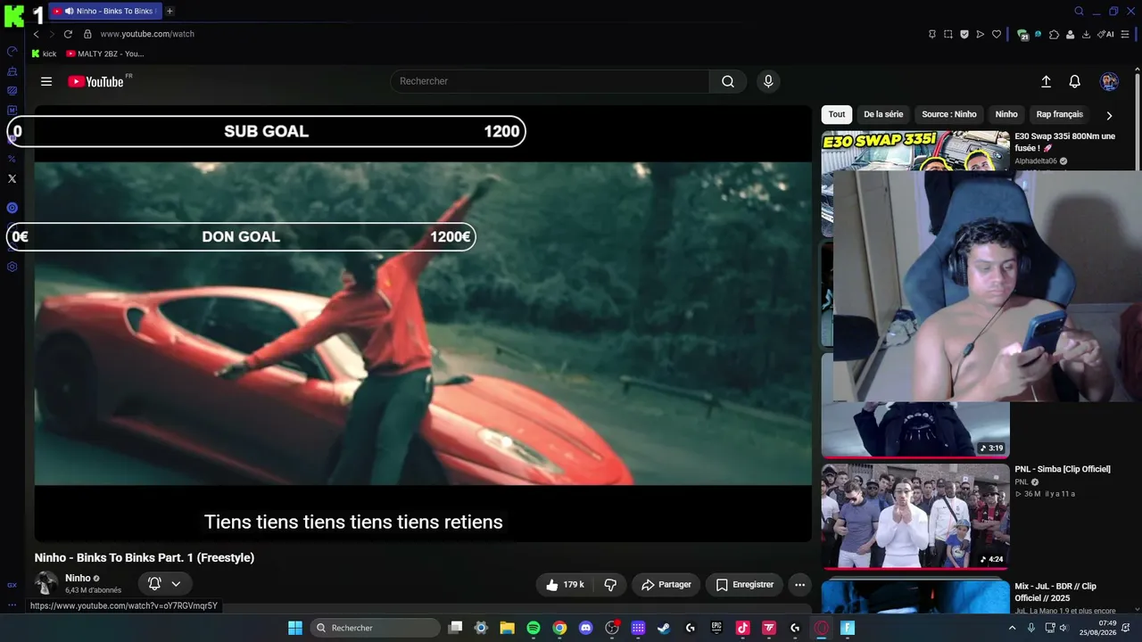Screen dimensions: 1142x642
Task: Open the YouTube account avatar menu
Action: [x=1109, y=81]
